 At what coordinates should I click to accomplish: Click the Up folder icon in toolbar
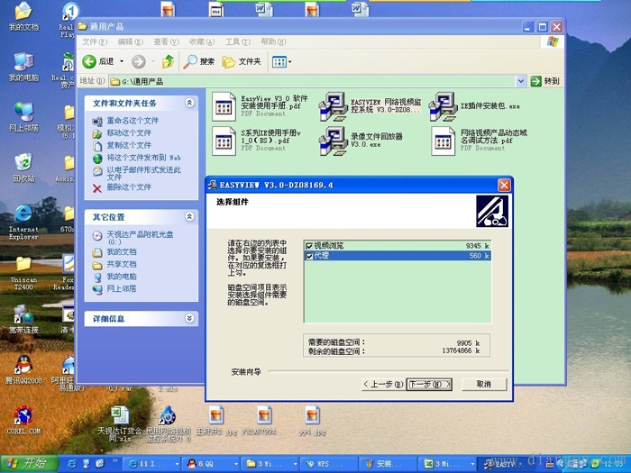pos(168,61)
